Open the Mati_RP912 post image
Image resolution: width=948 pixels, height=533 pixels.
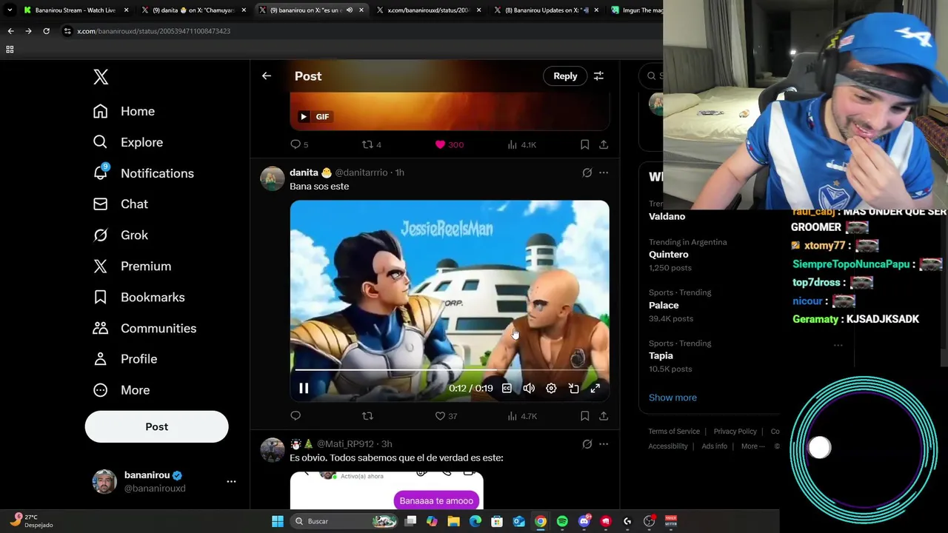pos(387,491)
